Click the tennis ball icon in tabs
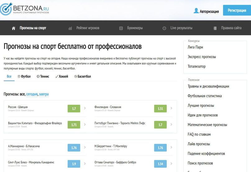This screenshot has height=172, width=251. click(x=38, y=77)
